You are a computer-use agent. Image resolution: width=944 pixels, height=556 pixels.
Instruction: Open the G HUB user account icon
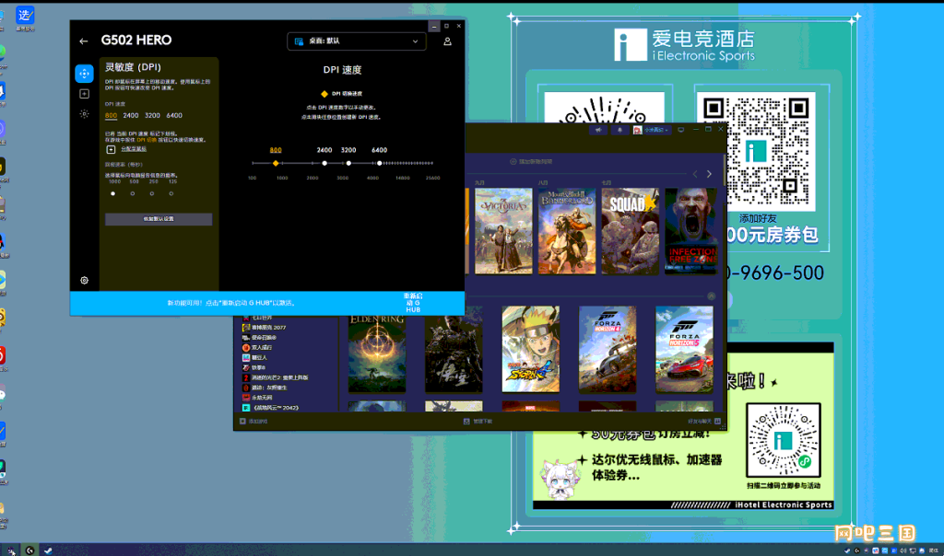447,41
